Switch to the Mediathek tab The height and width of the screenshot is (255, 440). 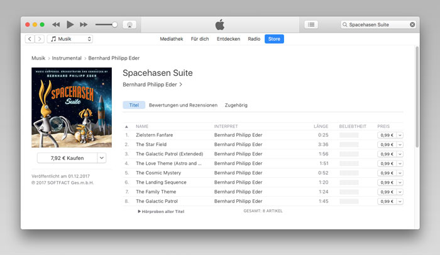[x=171, y=39]
